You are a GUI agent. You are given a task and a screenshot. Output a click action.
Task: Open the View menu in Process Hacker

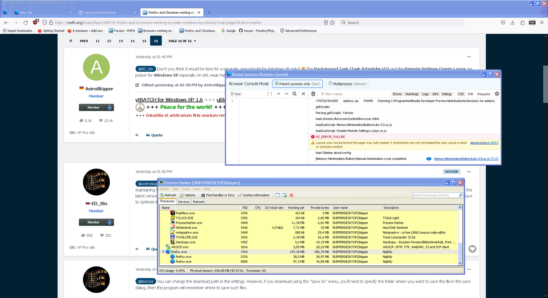coord(176,189)
